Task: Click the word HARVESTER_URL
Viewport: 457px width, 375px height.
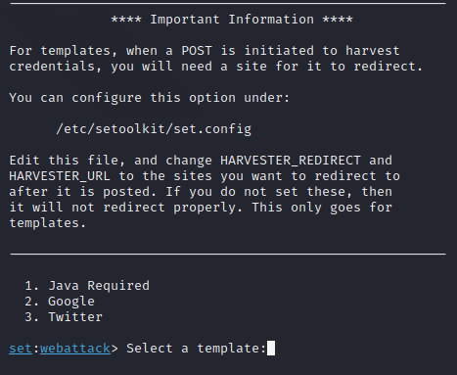Action: tap(60, 176)
